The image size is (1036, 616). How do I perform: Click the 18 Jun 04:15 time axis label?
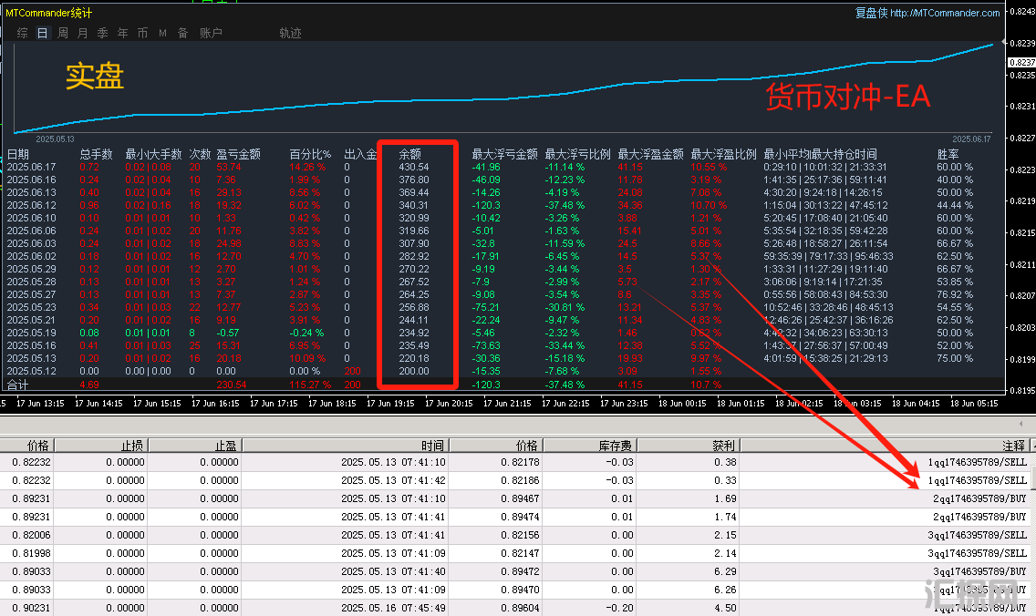pyautogui.click(x=916, y=403)
